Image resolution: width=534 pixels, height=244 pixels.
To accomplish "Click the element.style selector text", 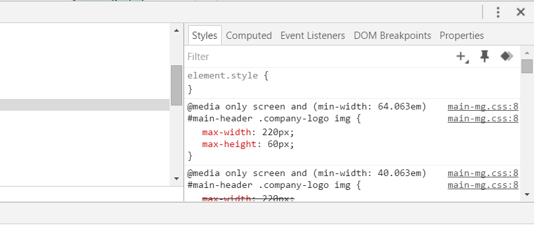I will 222,76.
